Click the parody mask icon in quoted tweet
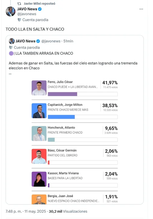The height and width of the screenshot is (219, 153). point(11,47)
